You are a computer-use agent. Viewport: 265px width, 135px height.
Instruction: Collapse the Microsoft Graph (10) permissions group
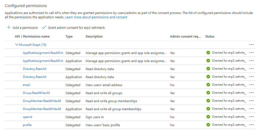17,45
